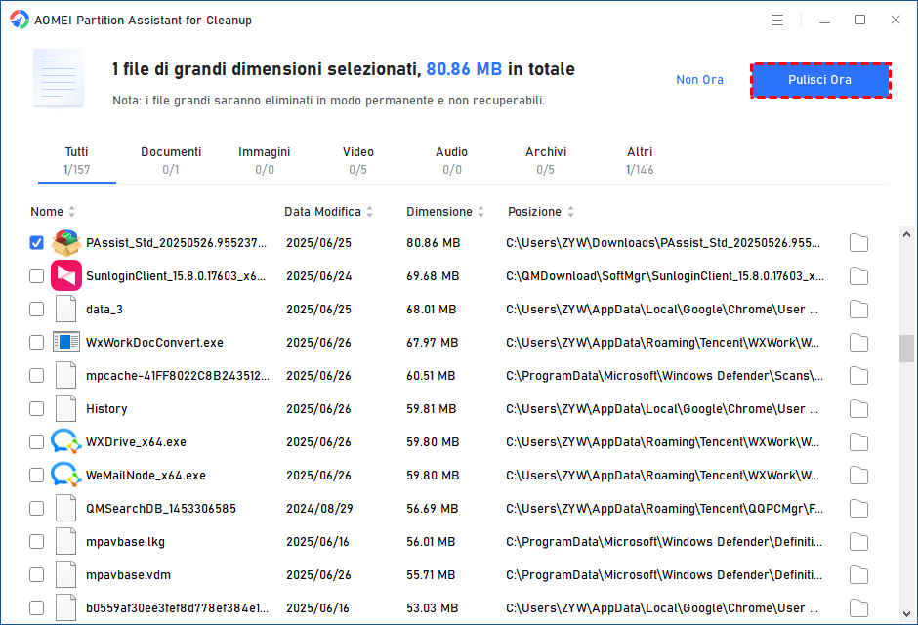Viewport: 918px width, 625px height.
Task: Click the WXDrive_x64.exe chat bubble icon
Action: [65, 441]
